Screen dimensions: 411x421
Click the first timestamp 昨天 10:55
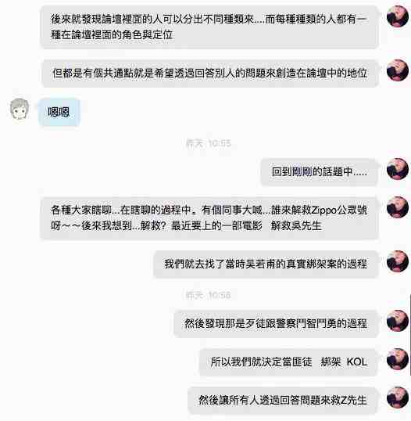click(209, 143)
